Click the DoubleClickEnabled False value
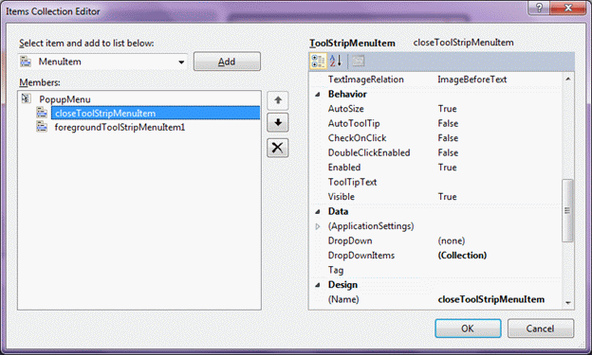The height and width of the screenshot is (355, 592). [x=448, y=153]
